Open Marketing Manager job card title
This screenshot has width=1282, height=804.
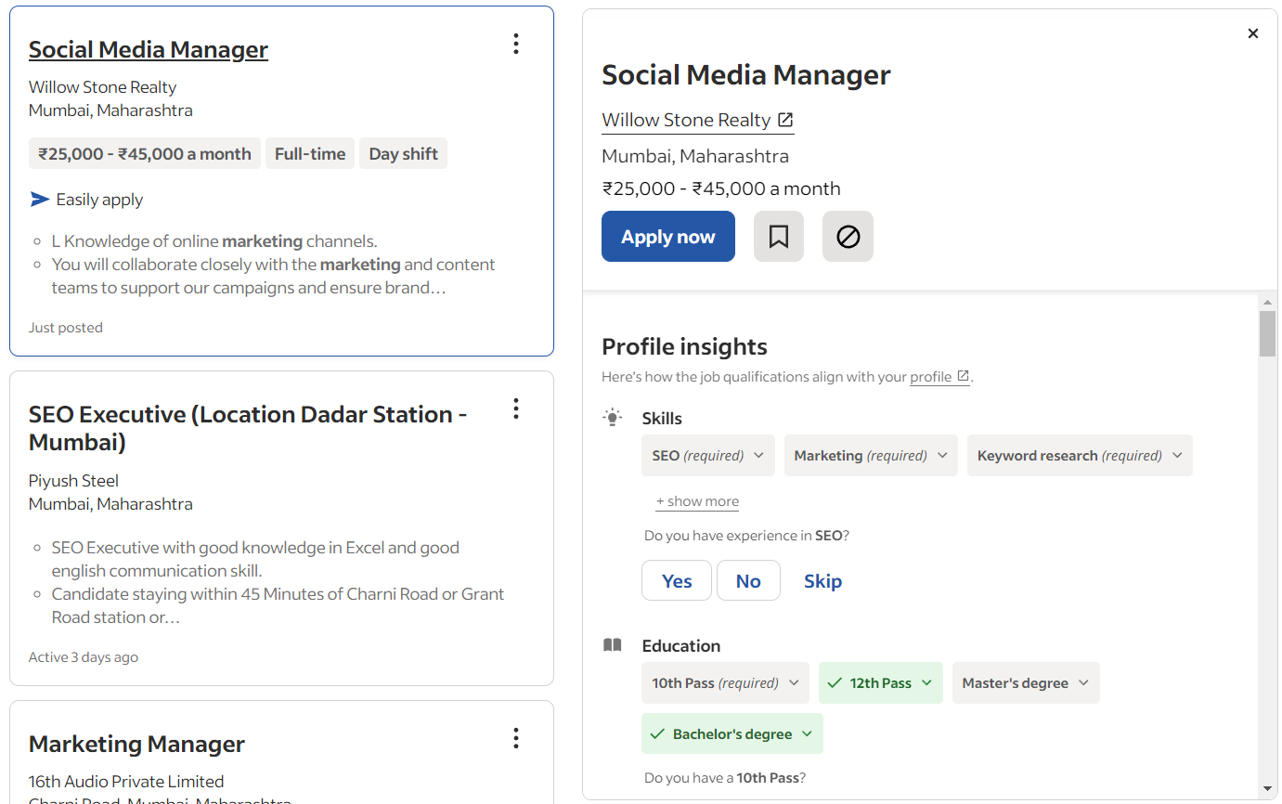pyautogui.click(x=136, y=744)
